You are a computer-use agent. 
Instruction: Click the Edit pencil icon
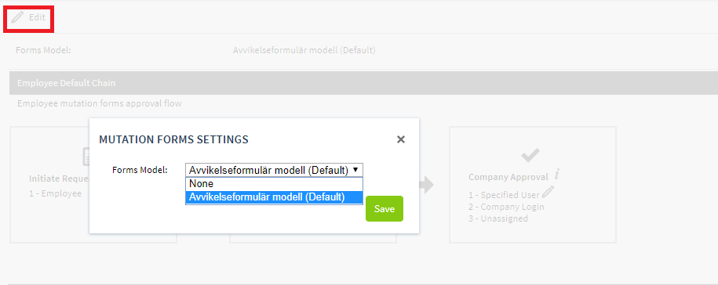(x=17, y=18)
